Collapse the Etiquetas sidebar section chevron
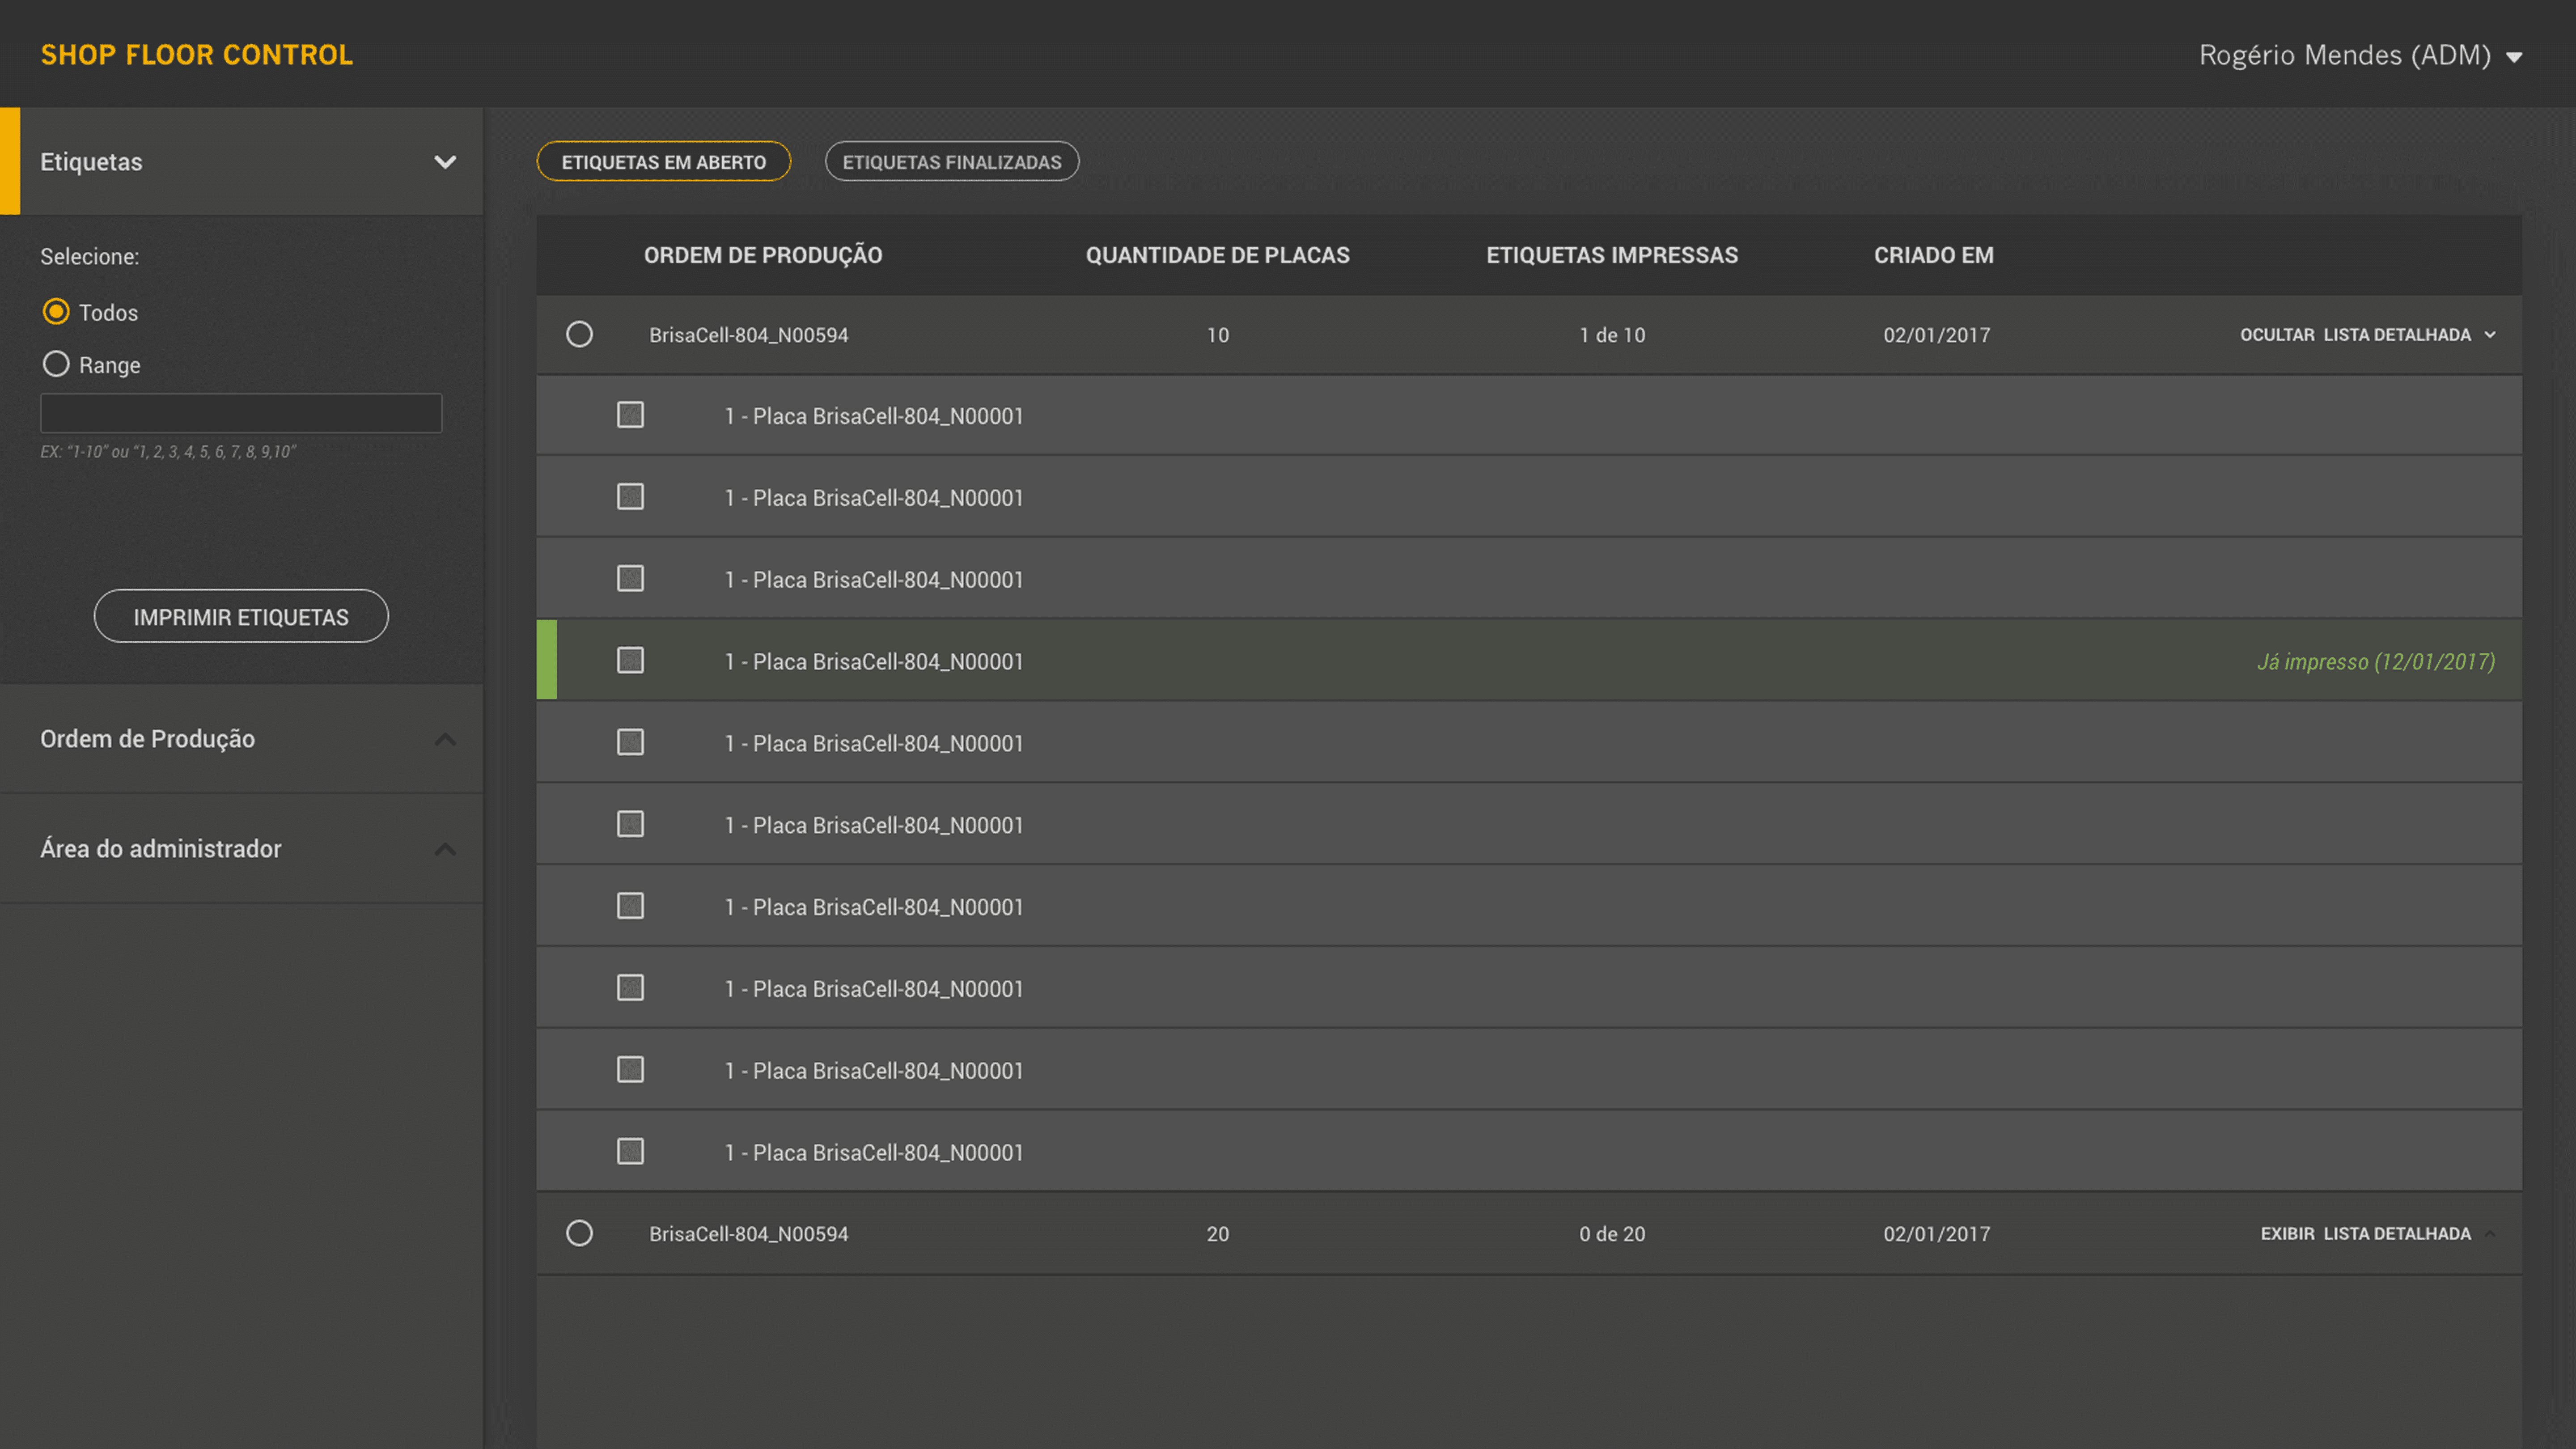The height and width of the screenshot is (1449, 2576). pyautogui.click(x=445, y=162)
